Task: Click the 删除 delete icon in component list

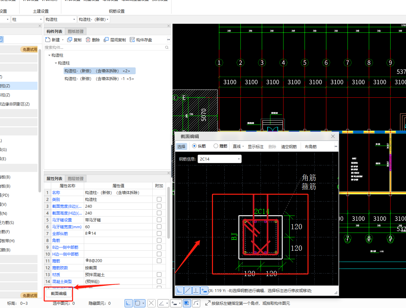Action: coord(88,40)
